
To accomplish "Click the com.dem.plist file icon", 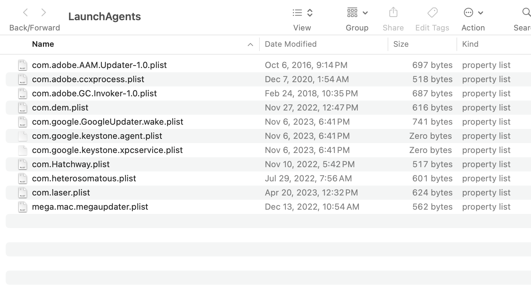I will [x=23, y=108].
